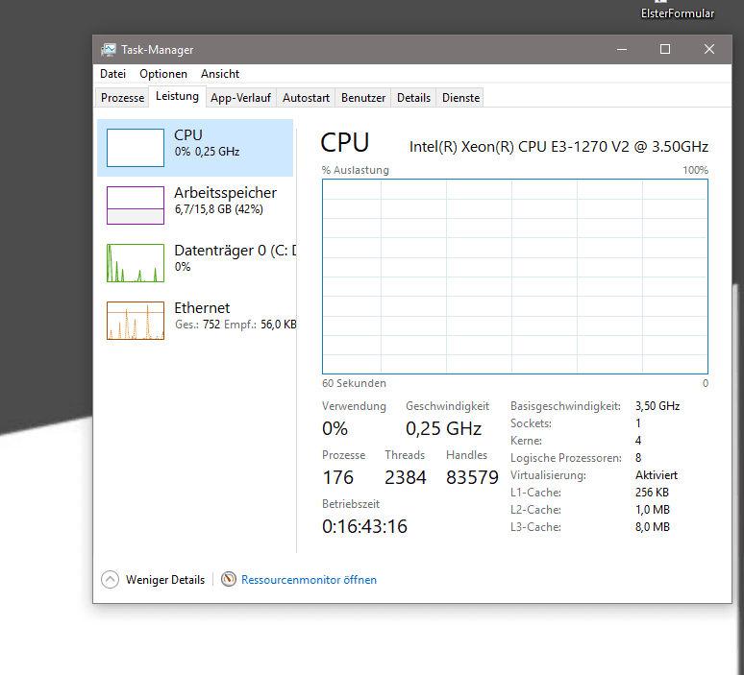This screenshot has width=744, height=675.
Task: Click the Intel Xeon E3-1270 V2 processor name
Action: 558,147
